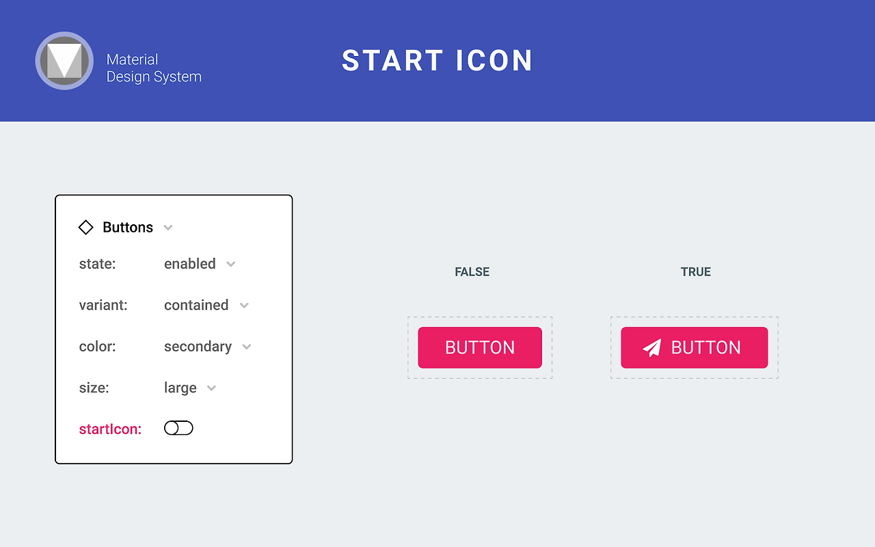This screenshot has width=875, height=547.
Task: Select the chevron next to Buttons heading
Action: point(167,228)
